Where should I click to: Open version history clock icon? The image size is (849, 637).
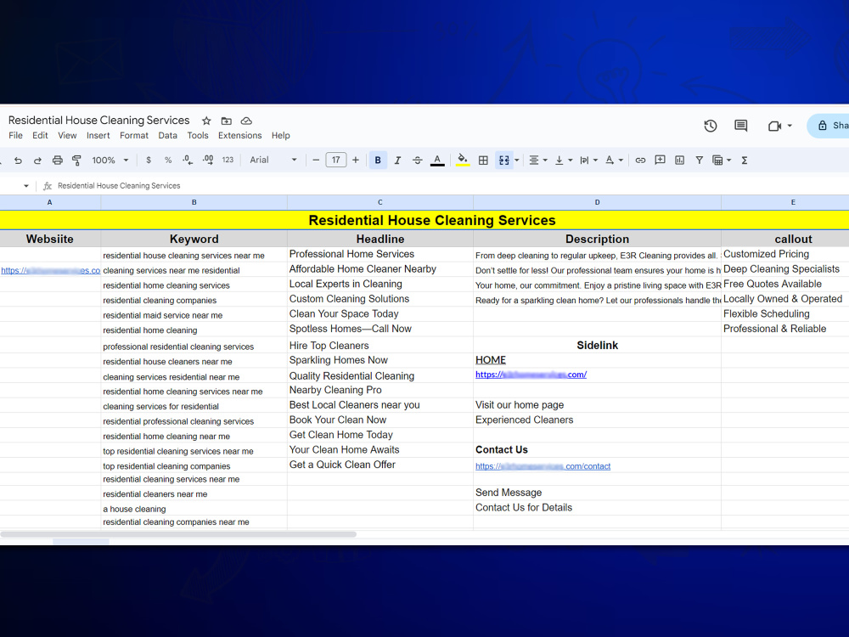(711, 127)
